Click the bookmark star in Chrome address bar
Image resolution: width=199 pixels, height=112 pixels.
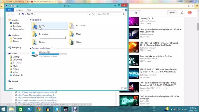(193, 6)
